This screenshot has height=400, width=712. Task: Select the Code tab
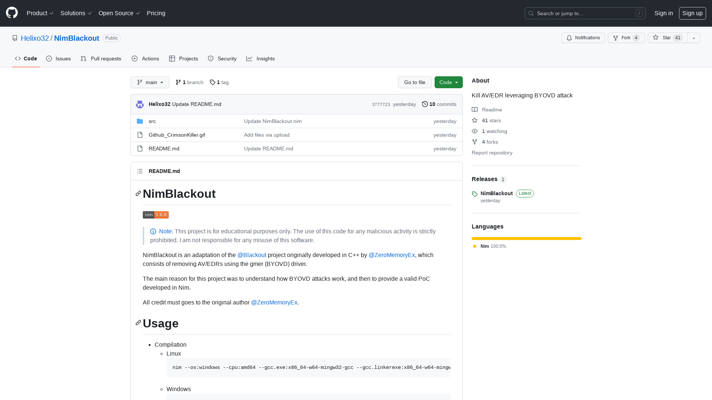[x=26, y=59]
